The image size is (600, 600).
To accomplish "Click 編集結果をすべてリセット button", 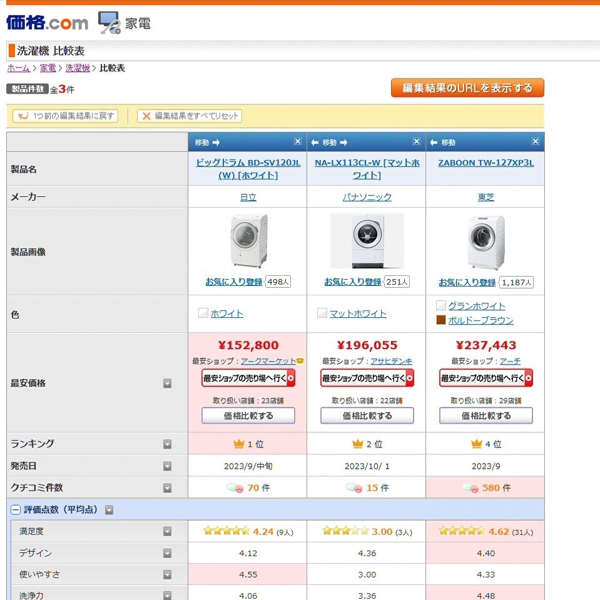I will point(190,116).
